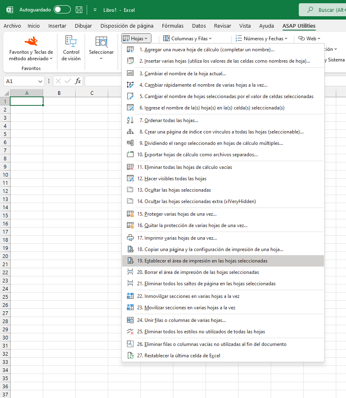Click the Select All corner triangle
The image size is (346, 398).
tap(6, 93)
